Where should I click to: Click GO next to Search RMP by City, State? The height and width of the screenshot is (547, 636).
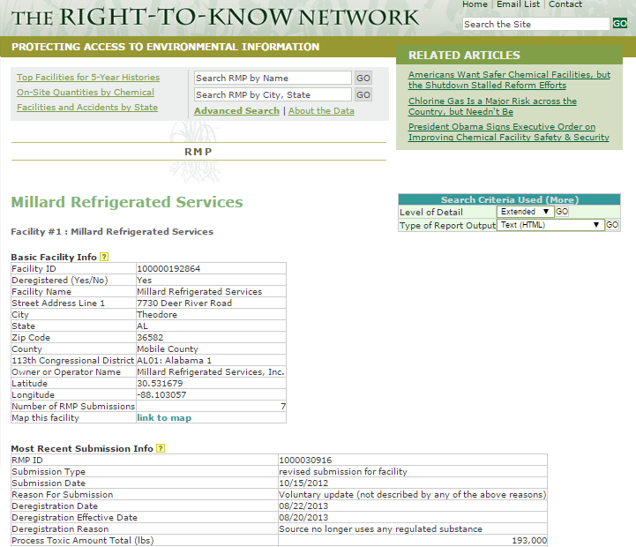click(x=363, y=95)
